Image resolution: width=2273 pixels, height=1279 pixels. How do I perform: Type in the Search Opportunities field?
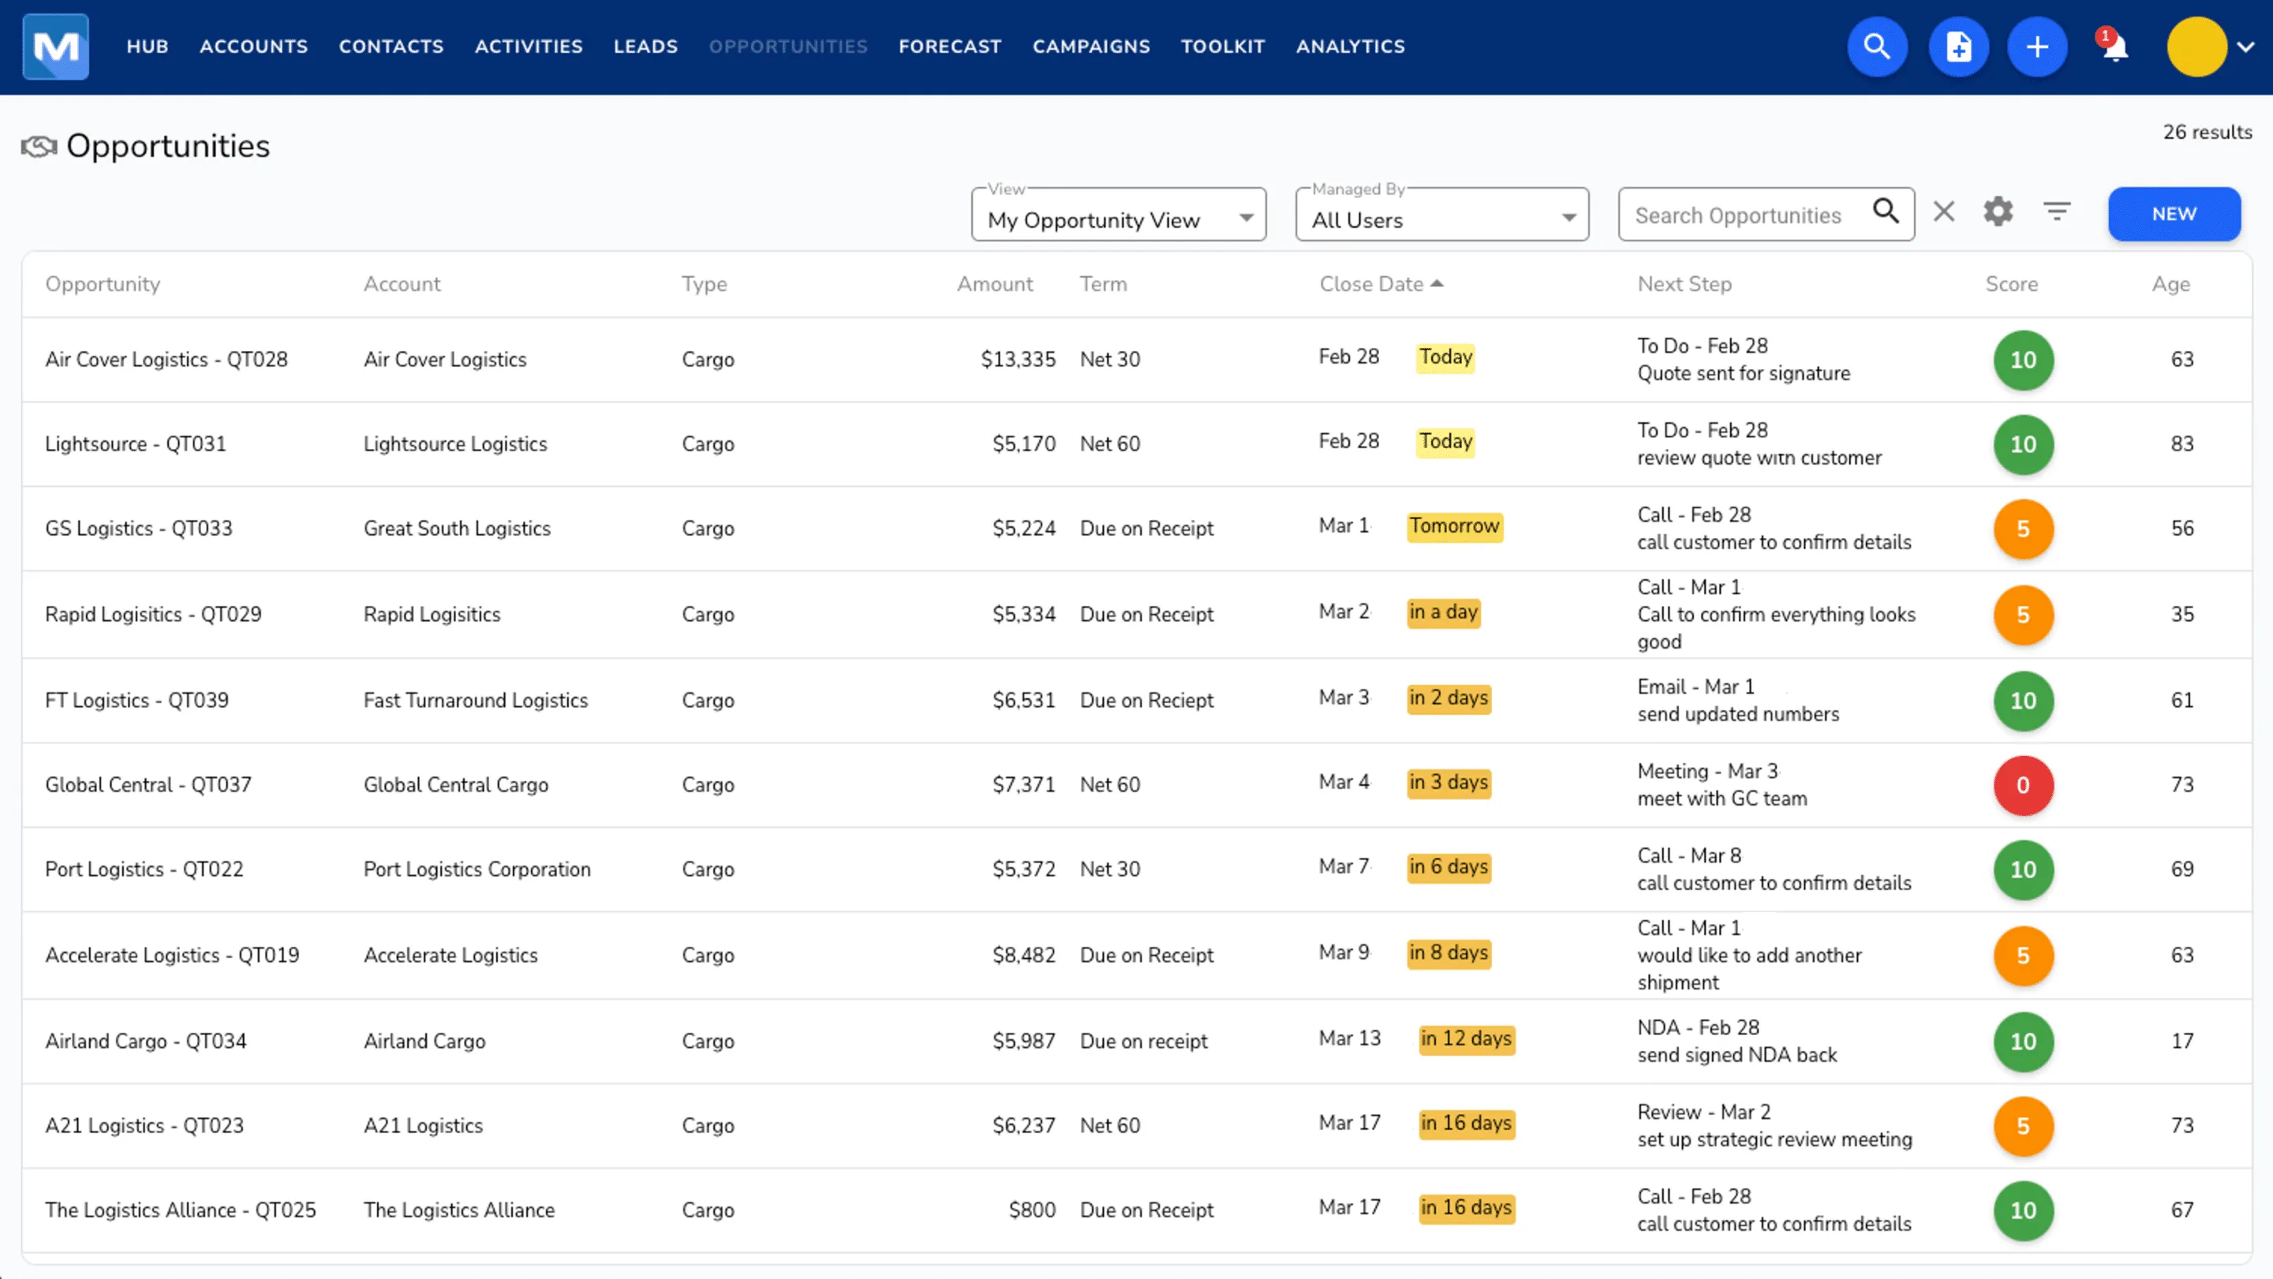click(x=1737, y=215)
